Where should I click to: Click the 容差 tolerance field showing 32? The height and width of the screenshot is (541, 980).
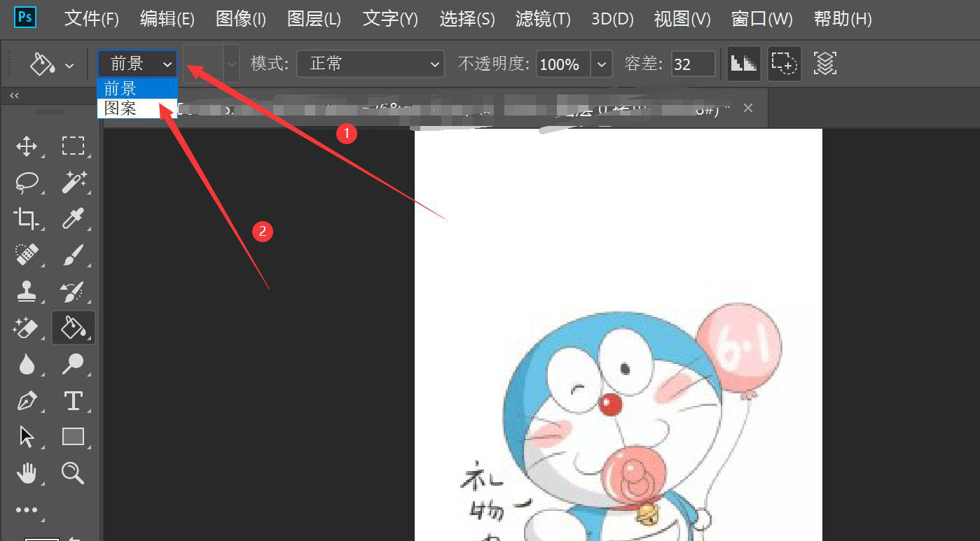click(x=693, y=64)
